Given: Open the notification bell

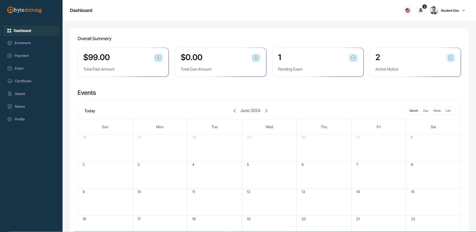Looking at the screenshot, I should (x=421, y=10).
